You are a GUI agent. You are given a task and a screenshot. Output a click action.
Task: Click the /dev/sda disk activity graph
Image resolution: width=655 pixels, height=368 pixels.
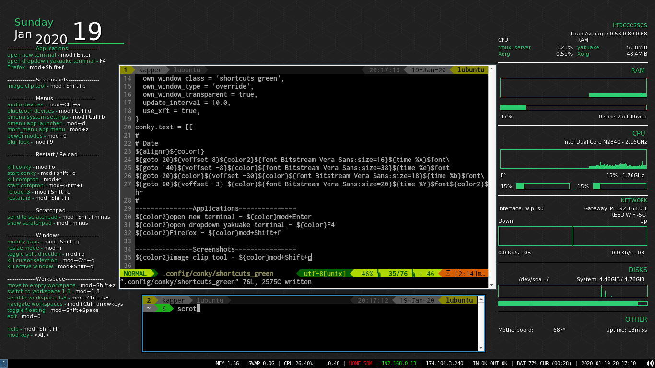(x=573, y=291)
